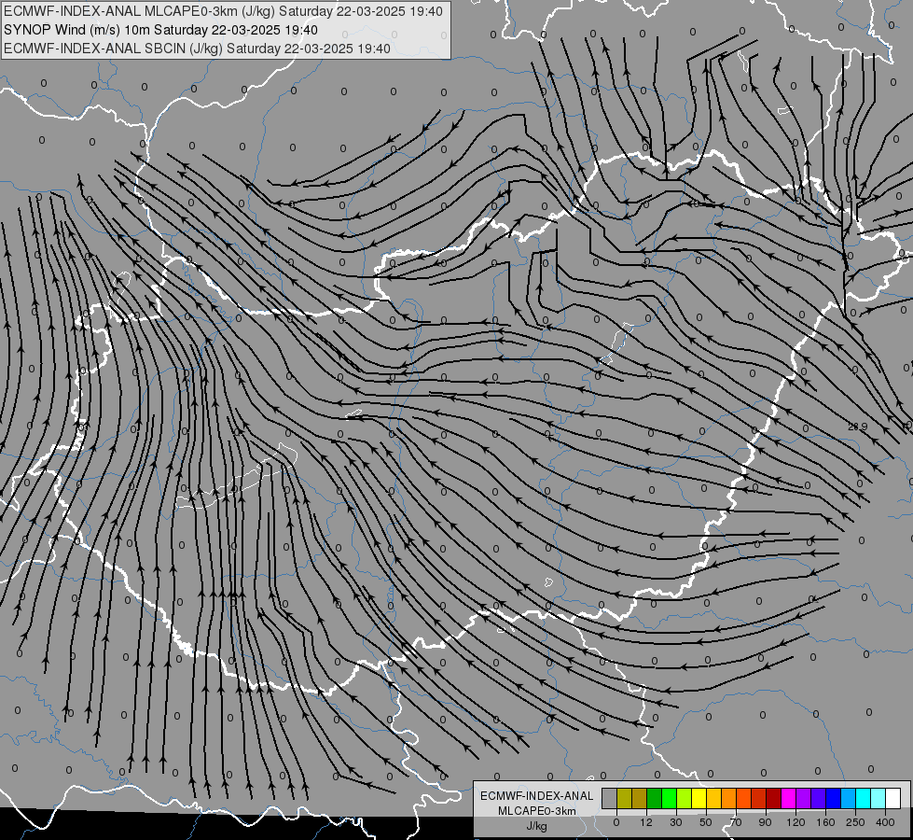Click the ECMWF-INDEX-ANAL legend heading
This screenshot has height=840, width=913.
(x=537, y=796)
